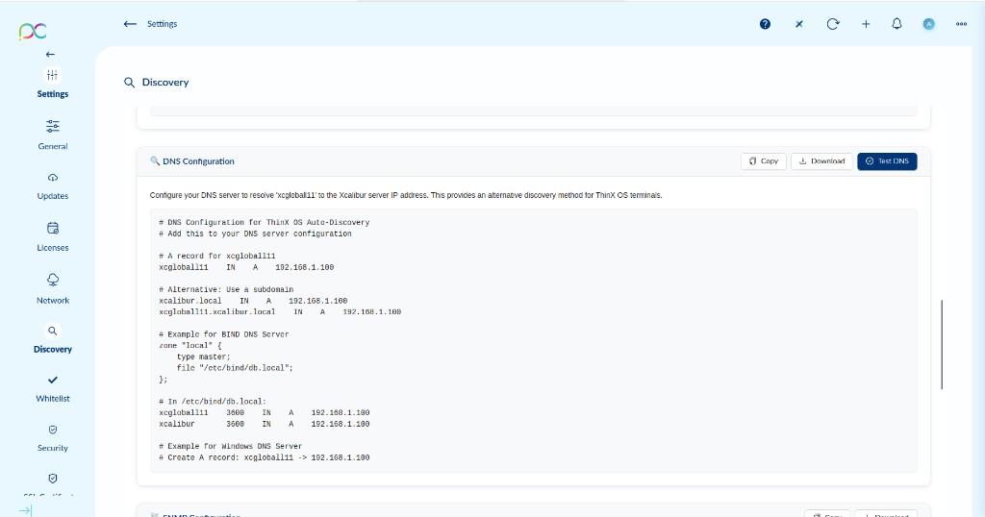The height and width of the screenshot is (517, 985).
Task: Click the 'type master;' line
Action: tap(203, 357)
